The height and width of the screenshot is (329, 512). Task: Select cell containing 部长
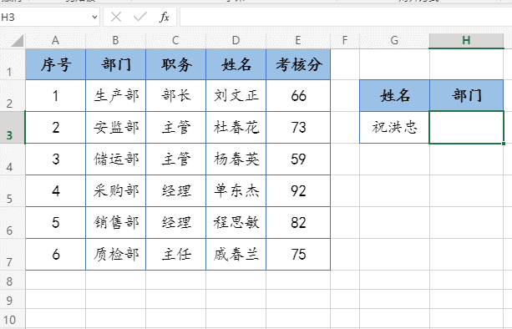[175, 96]
